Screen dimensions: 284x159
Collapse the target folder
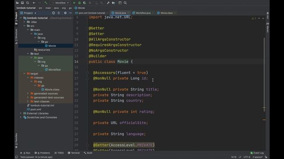pos(24,74)
